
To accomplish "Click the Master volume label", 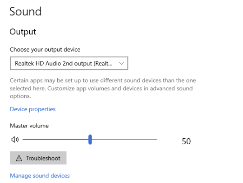I will (x=29, y=126).
